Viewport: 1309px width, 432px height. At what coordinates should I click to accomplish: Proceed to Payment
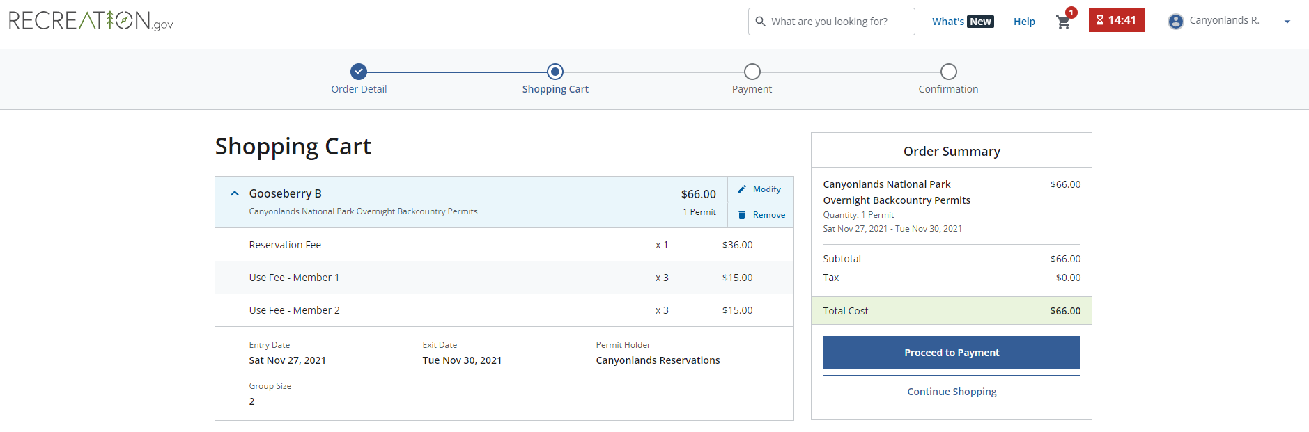pyautogui.click(x=952, y=353)
